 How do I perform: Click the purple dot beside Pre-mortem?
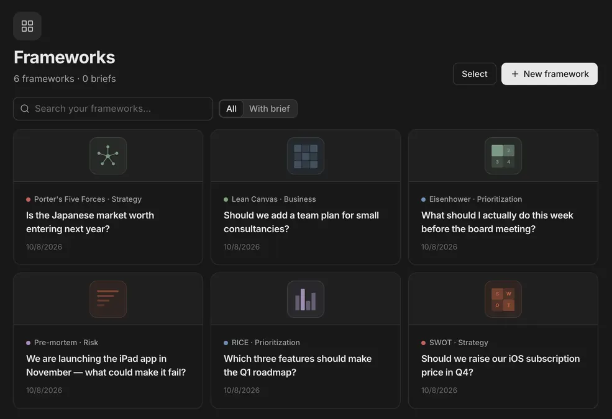28,343
